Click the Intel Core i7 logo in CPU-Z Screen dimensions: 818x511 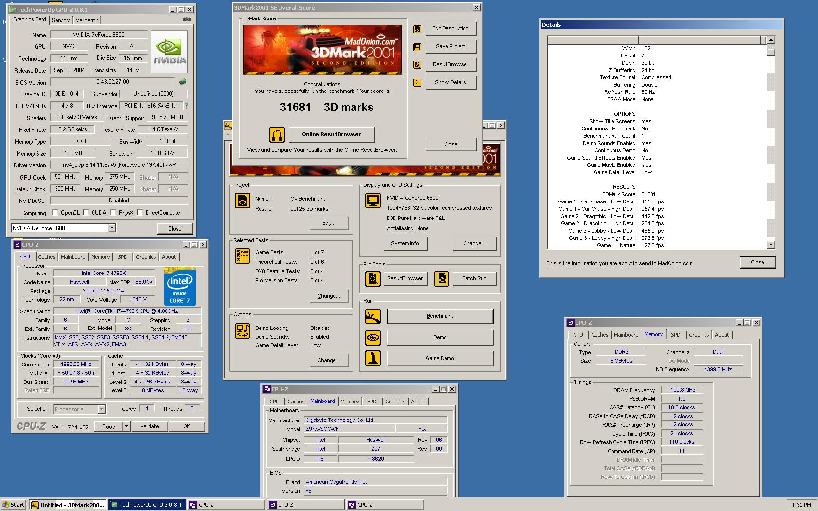tap(180, 286)
